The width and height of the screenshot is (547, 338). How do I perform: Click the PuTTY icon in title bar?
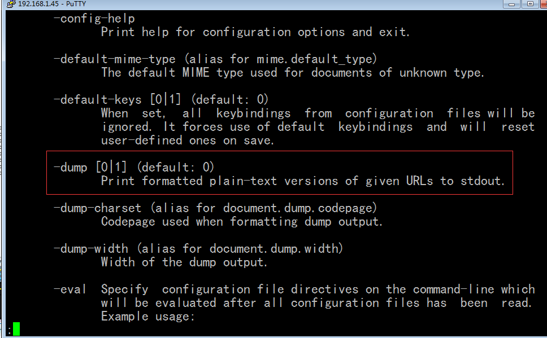pyautogui.click(x=11, y=4)
